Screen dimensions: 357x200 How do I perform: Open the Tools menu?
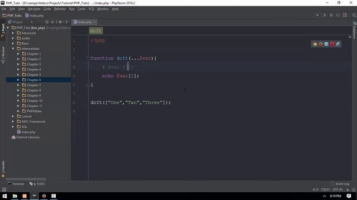[x=81, y=9]
